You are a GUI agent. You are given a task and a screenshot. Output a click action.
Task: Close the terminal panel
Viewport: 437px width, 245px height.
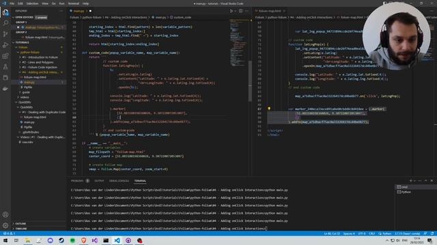432,181
